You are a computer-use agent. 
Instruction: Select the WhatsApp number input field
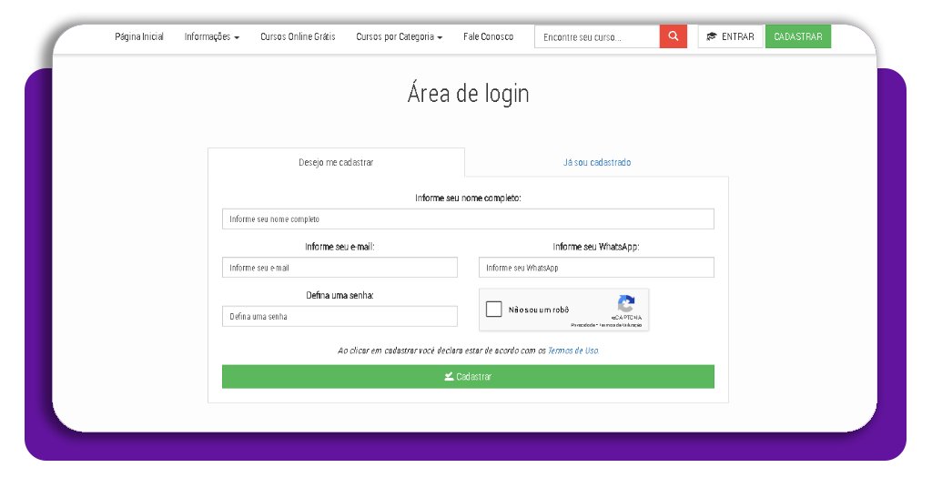click(x=596, y=268)
